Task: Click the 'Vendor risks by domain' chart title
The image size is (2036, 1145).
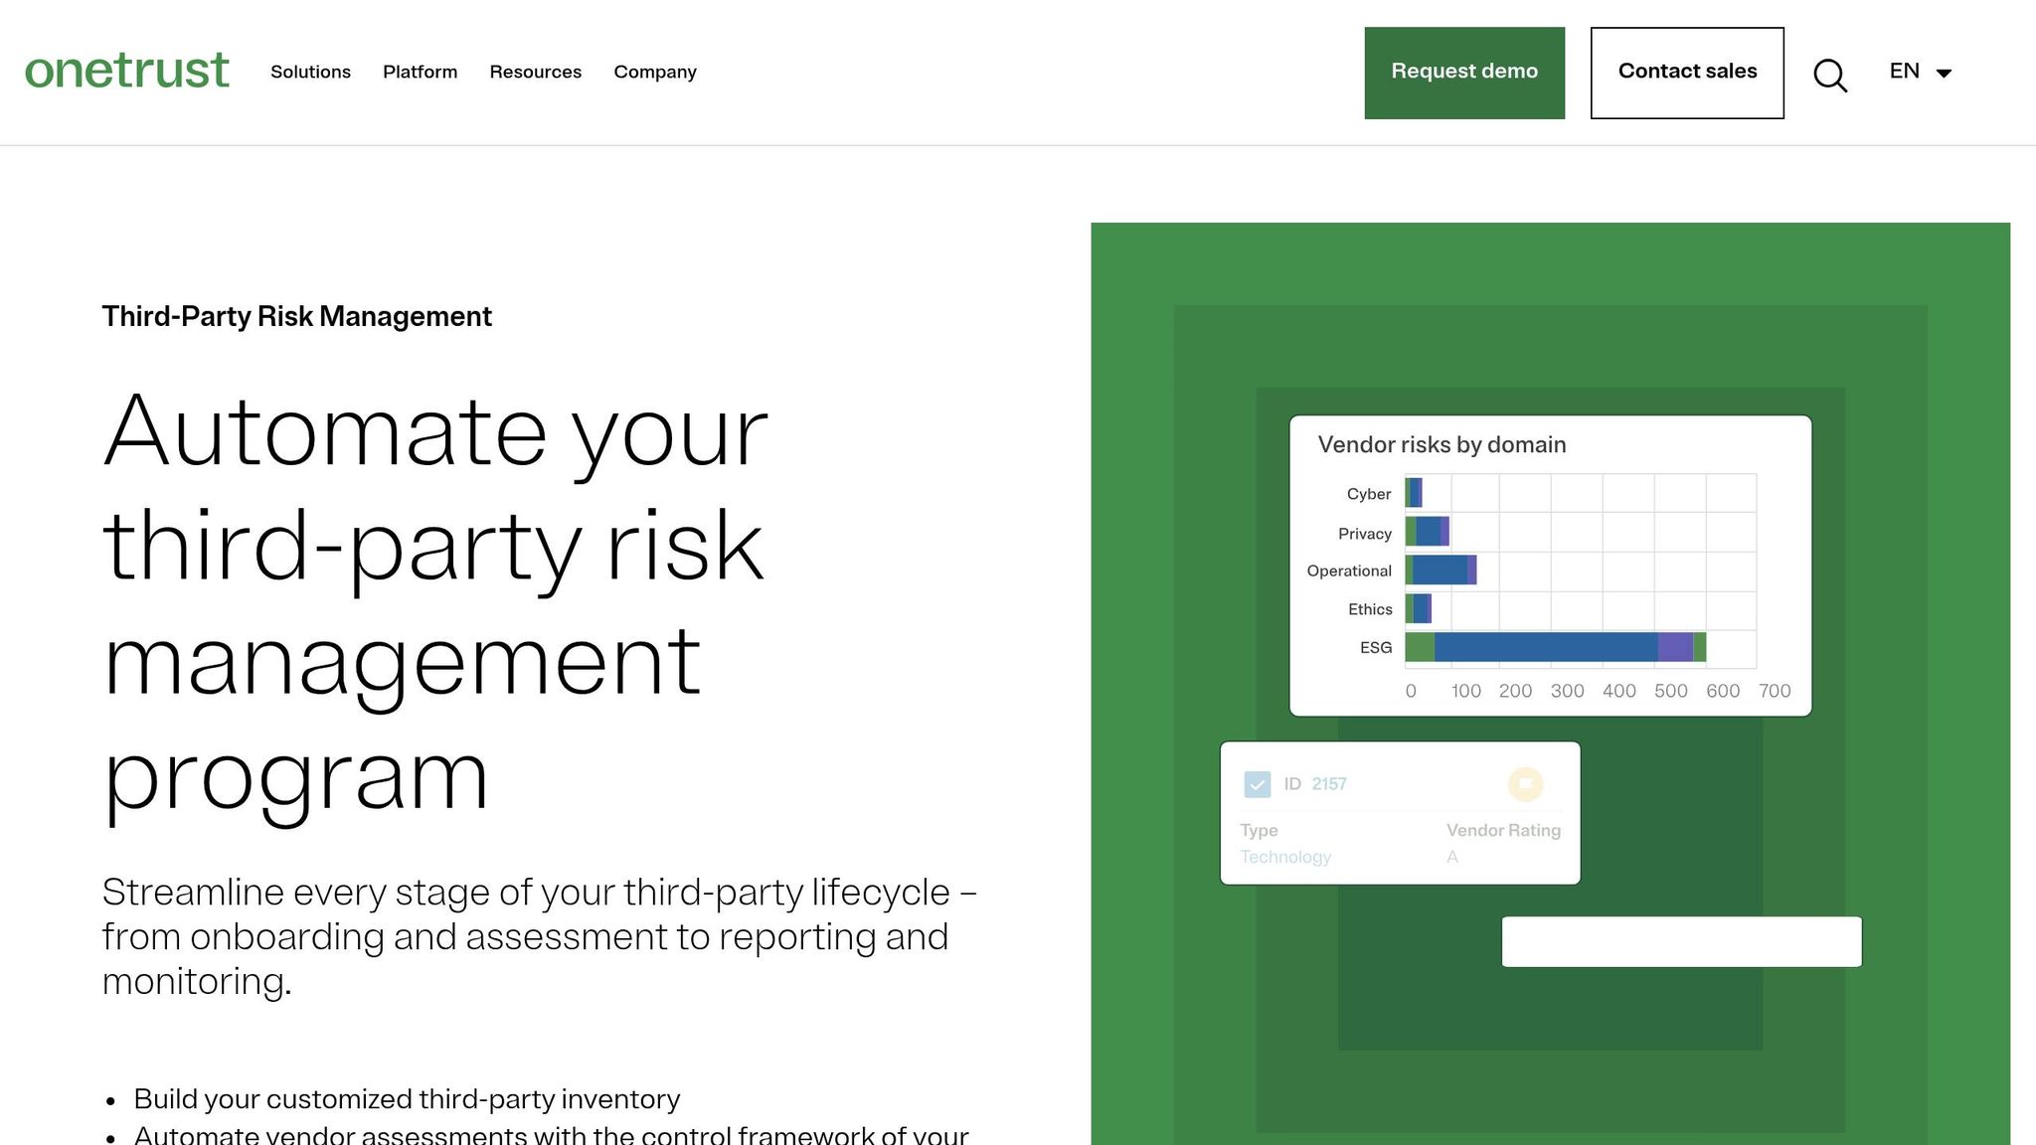Action: coord(1442,444)
